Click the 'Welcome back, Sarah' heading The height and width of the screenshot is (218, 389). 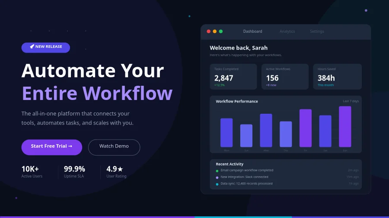click(239, 48)
